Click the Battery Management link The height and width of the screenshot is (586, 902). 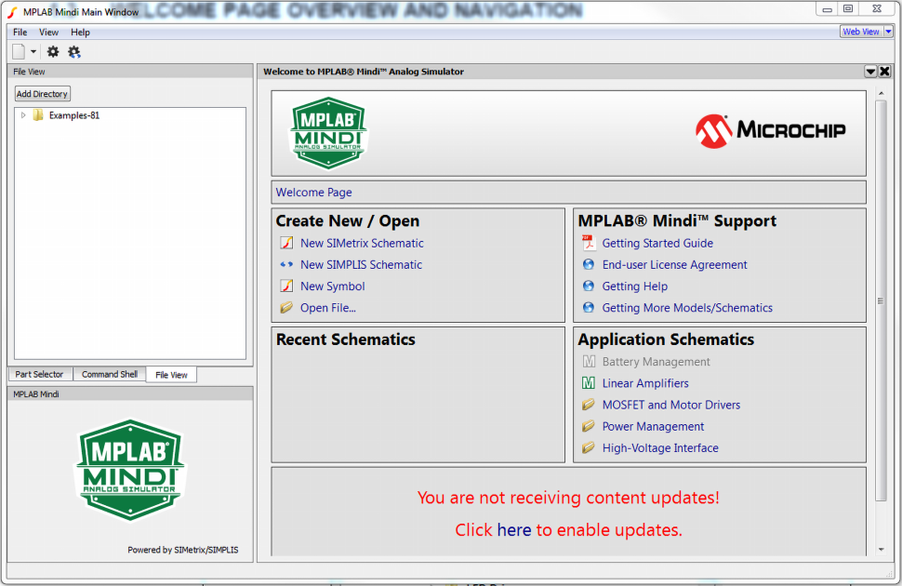pyautogui.click(x=656, y=362)
